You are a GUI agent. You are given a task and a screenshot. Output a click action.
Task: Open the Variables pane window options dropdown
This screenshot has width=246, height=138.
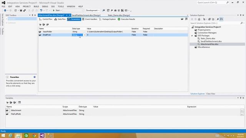pos(238,98)
